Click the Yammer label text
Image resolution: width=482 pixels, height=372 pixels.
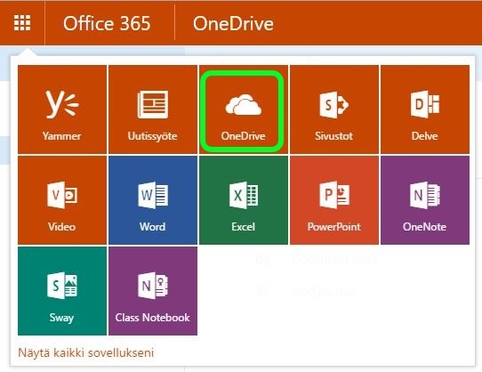[x=61, y=135]
